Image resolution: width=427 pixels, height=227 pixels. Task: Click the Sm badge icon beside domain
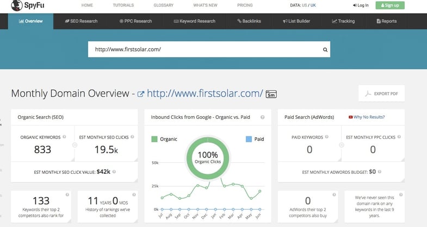[271, 94]
